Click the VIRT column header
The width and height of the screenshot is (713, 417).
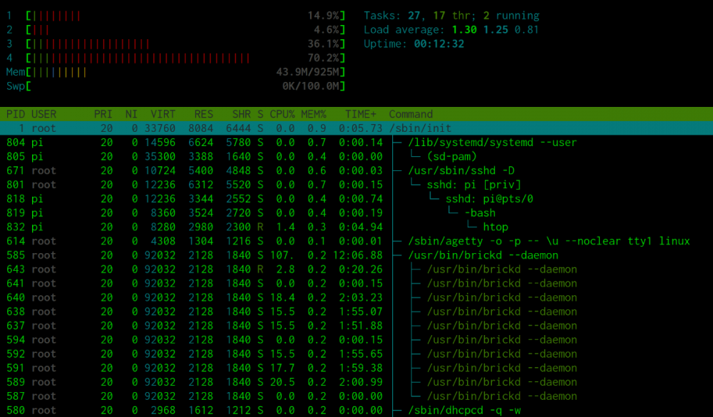[163, 114]
